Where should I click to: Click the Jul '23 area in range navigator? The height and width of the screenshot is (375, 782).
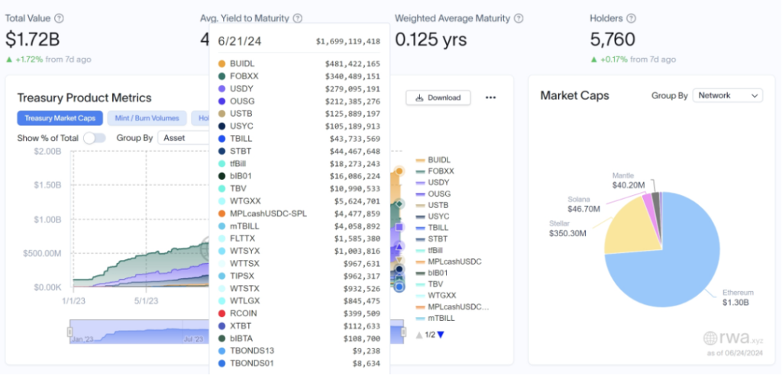(193, 339)
